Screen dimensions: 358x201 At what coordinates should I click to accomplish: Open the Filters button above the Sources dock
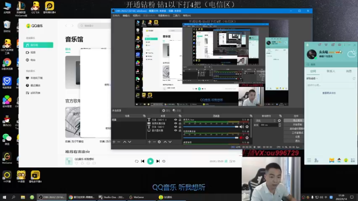click(x=177, y=110)
